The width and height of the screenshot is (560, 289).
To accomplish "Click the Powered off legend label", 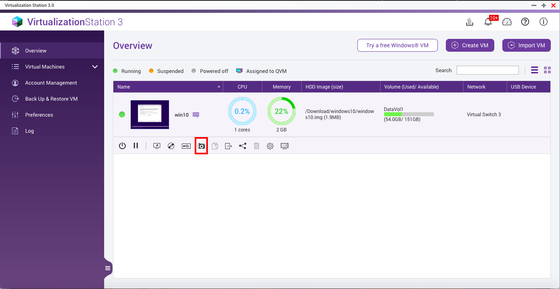I will 214,71.
